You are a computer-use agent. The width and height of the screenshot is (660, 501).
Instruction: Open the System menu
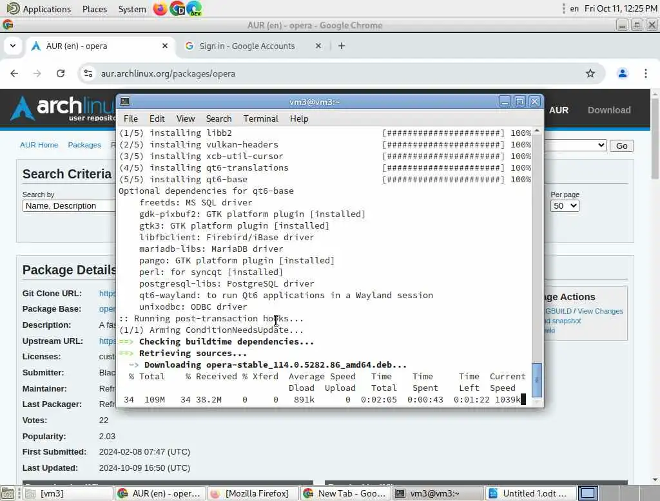[x=131, y=9]
